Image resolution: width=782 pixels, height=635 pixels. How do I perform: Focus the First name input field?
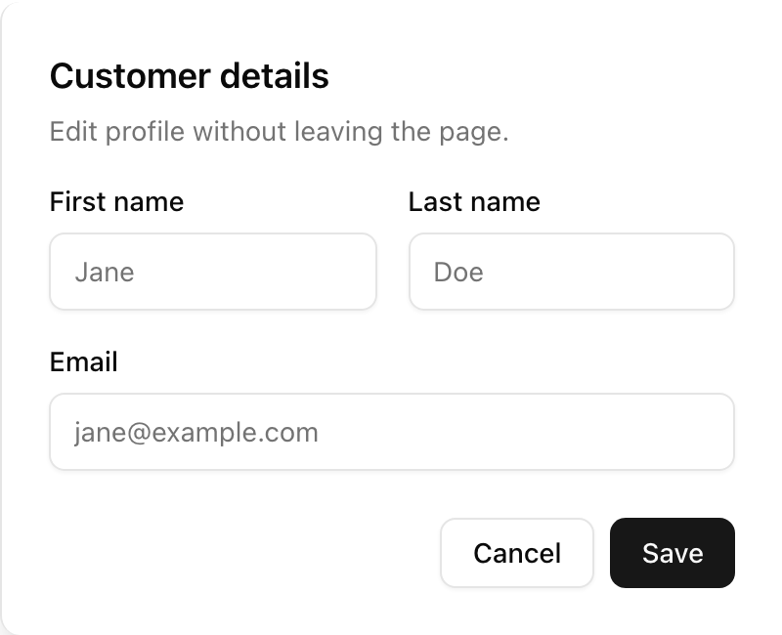click(x=213, y=272)
